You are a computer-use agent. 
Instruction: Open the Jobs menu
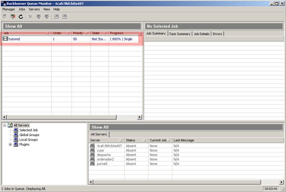(x=22, y=10)
